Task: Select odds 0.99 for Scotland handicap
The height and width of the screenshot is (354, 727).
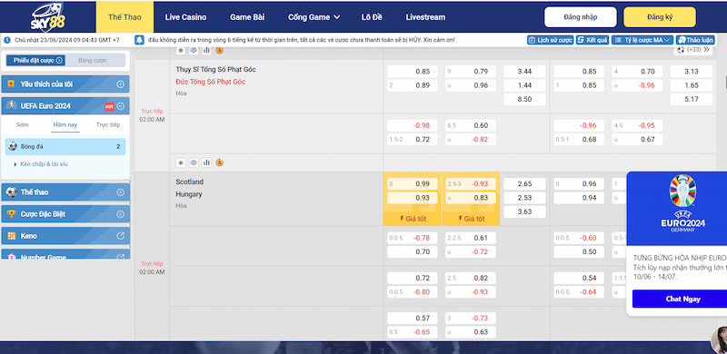Action: (413, 184)
